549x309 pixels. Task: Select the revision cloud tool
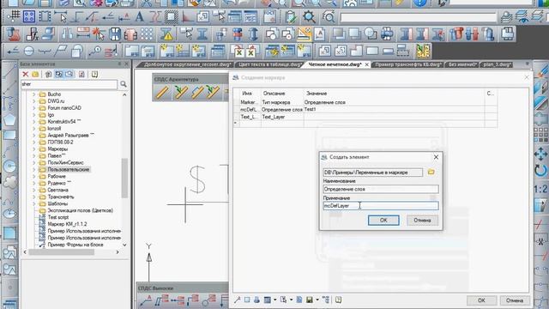click(9, 182)
